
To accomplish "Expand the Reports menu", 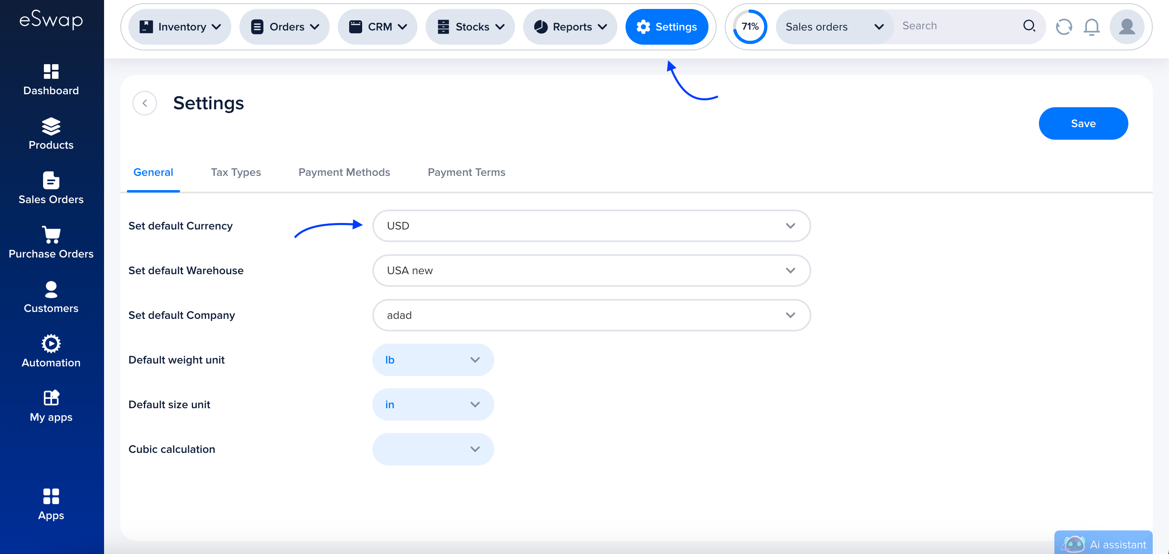I will (570, 27).
